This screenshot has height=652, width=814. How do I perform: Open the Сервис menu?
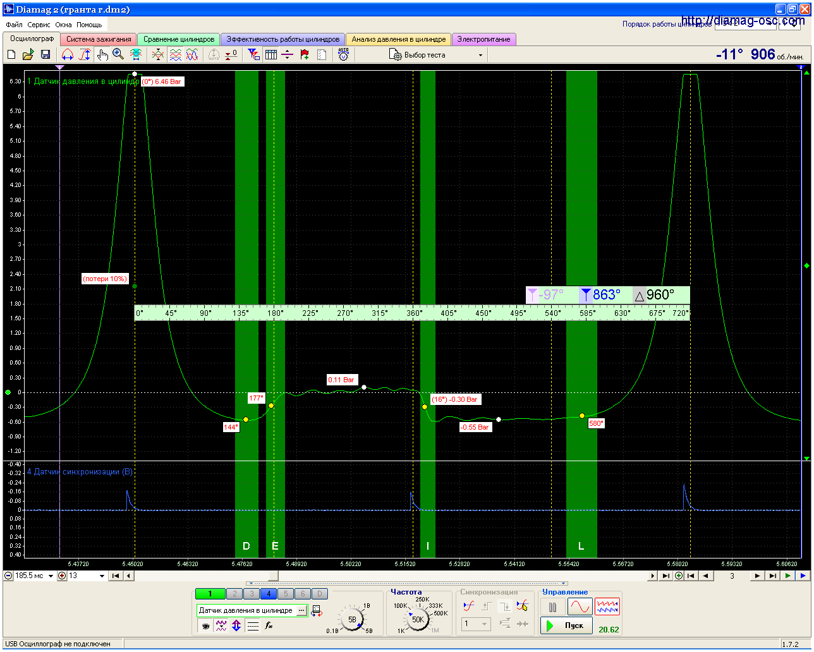[39, 25]
